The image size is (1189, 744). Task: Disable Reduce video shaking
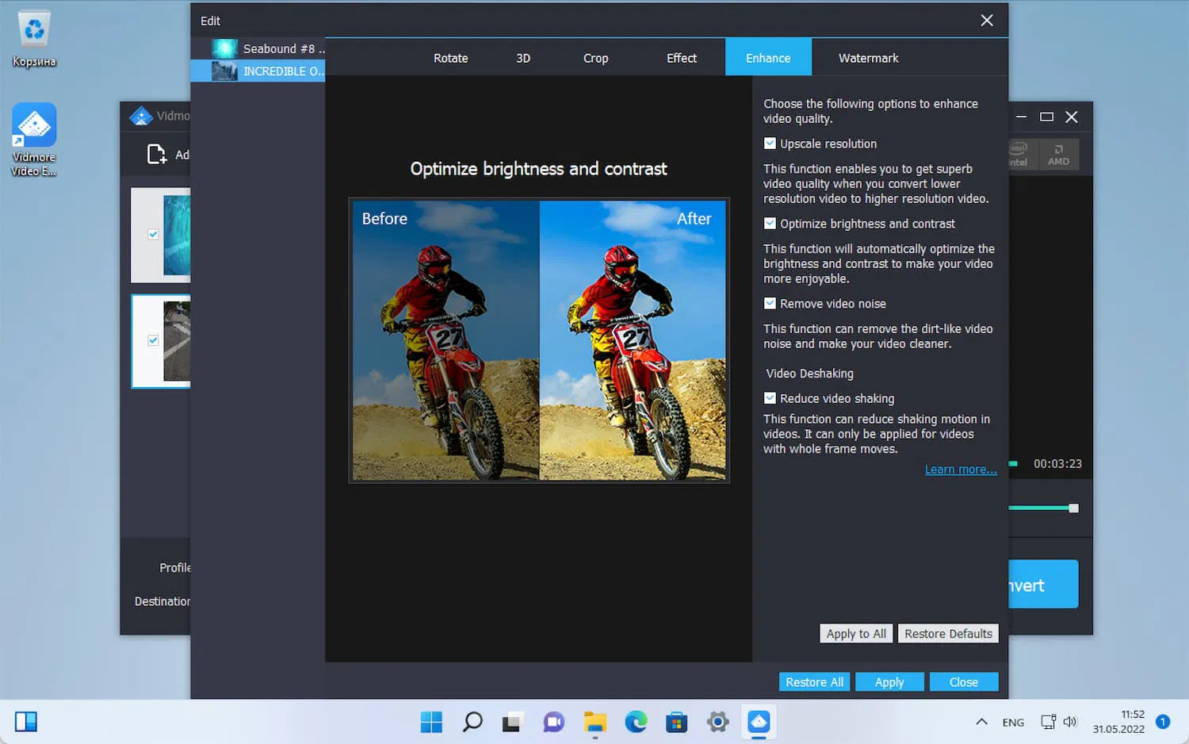(x=770, y=398)
